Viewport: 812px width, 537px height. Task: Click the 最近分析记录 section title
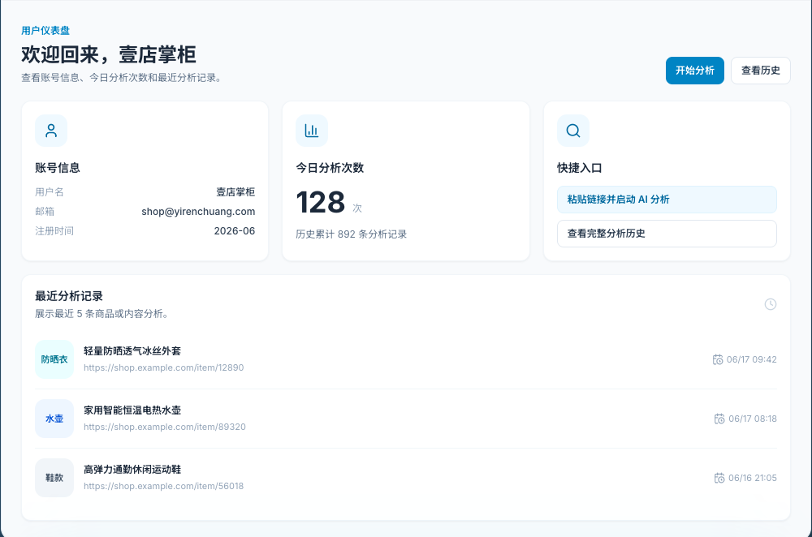tap(69, 296)
